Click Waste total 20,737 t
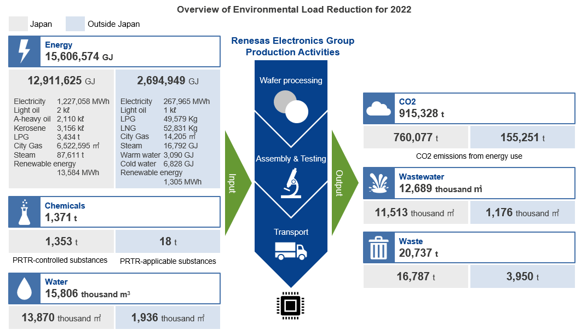The width and height of the screenshot is (587, 335). point(418,253)
